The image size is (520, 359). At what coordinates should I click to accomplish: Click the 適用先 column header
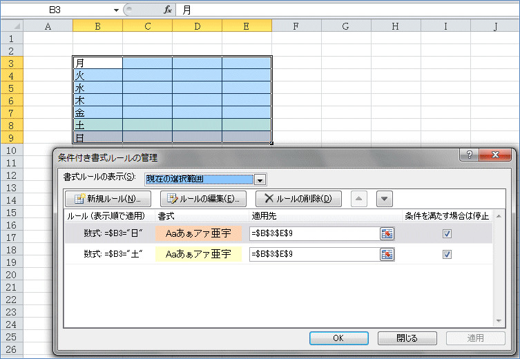[x=325, y=216]
